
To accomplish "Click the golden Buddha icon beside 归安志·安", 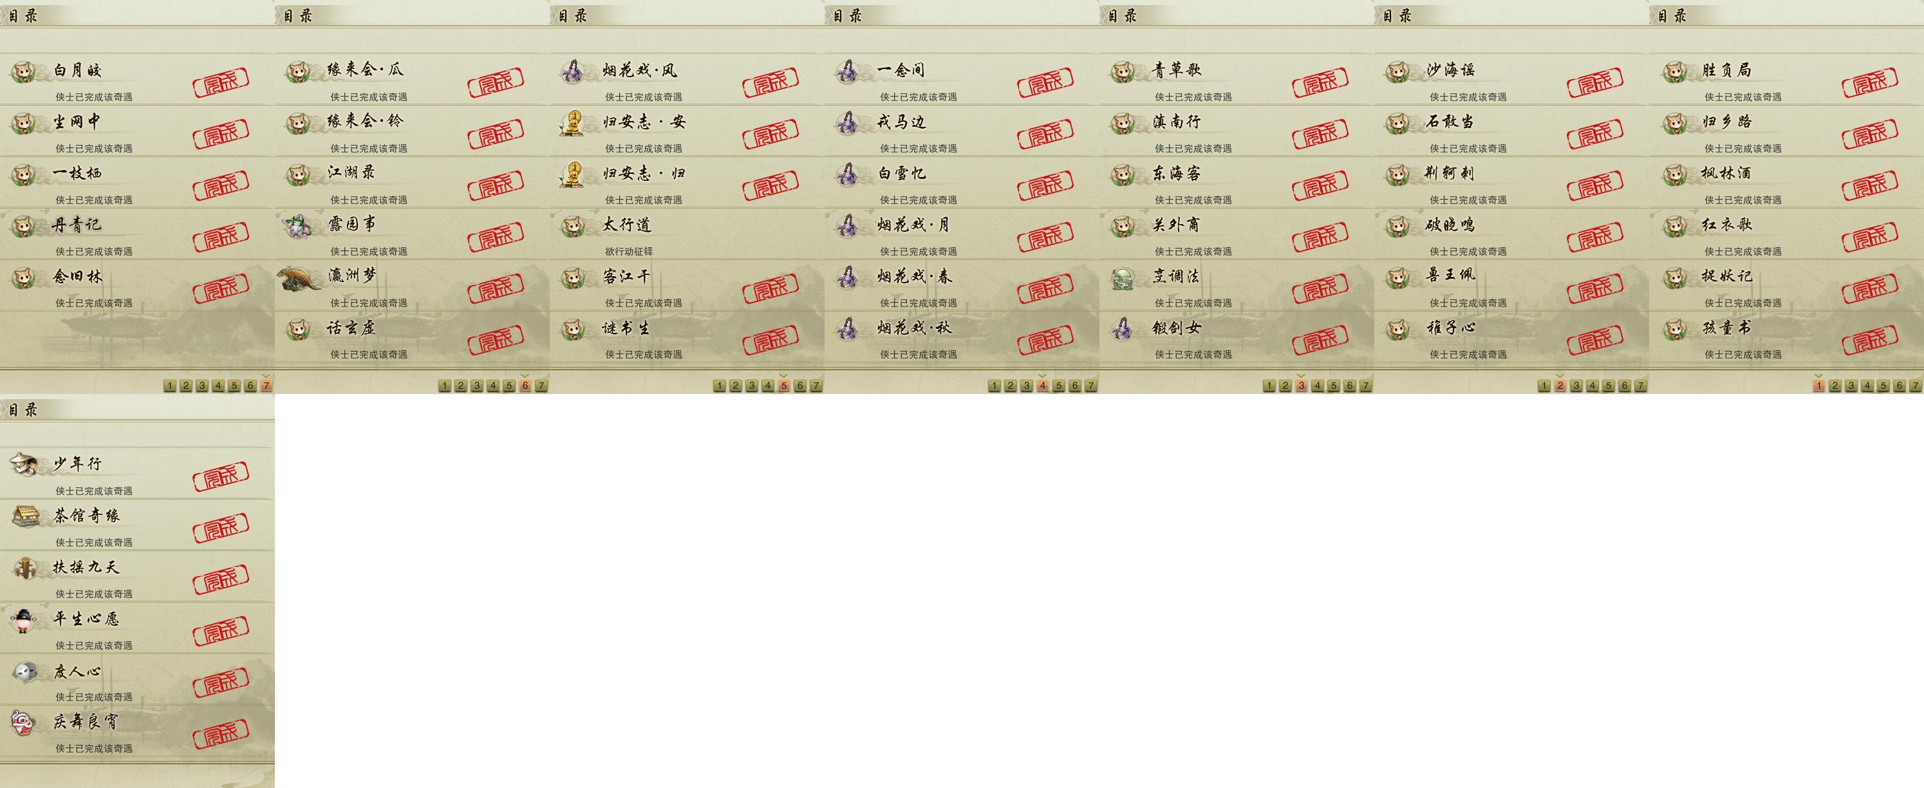I will pyautogui.click(x=572, y=122).
